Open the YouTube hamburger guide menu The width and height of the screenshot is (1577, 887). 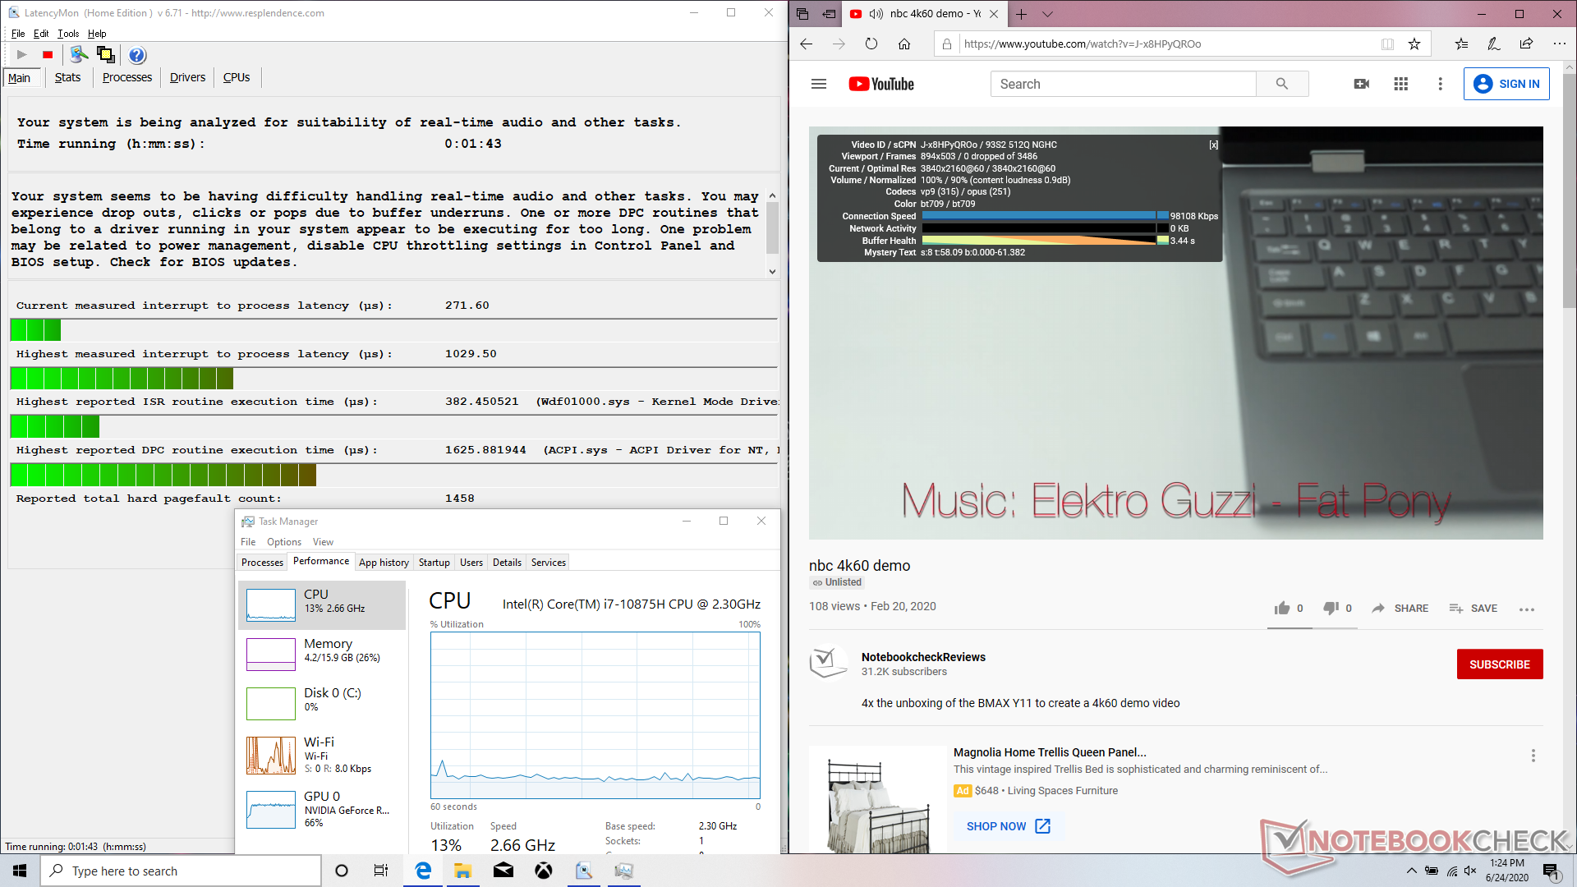[818, 84]
